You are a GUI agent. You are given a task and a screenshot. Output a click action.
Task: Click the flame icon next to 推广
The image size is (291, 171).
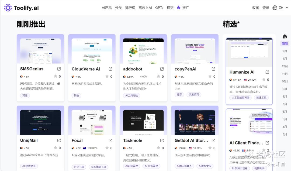[x=179, y=8]
